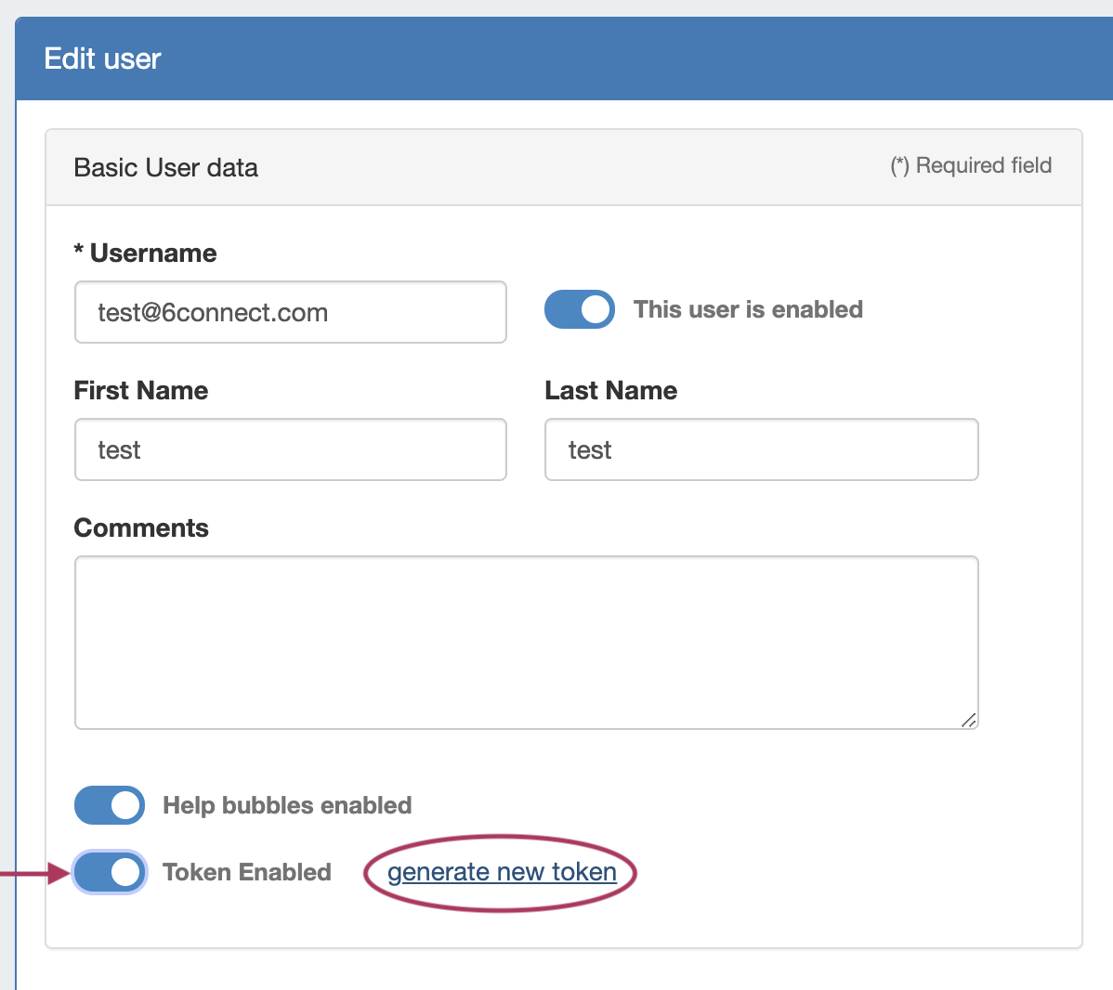Click the 'generate new token' link
This screenshot has width=1113, height=990.
click(x=502, y=872)
